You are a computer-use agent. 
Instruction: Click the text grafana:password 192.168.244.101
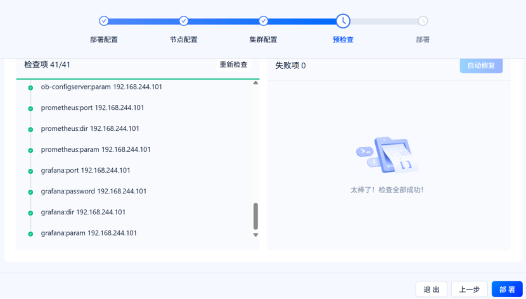pos(94,192)
